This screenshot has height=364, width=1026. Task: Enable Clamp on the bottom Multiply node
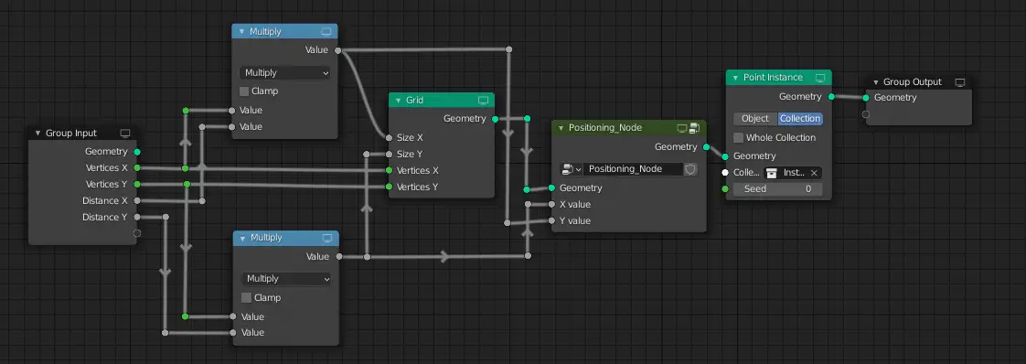(x=246, y=297)
